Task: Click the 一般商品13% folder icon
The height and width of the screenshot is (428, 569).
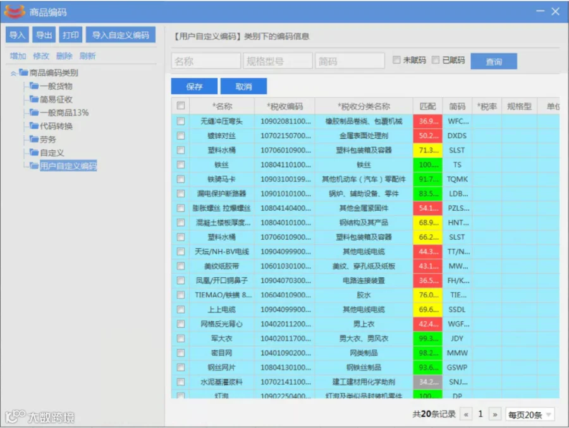Action: (x=34, y=112)
